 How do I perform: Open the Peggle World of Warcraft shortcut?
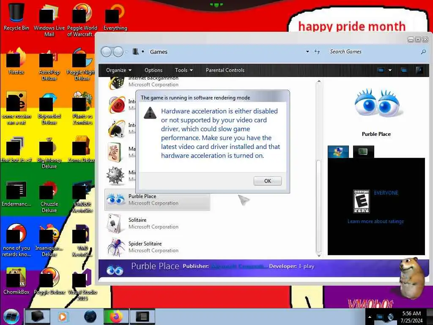[82, 20]
